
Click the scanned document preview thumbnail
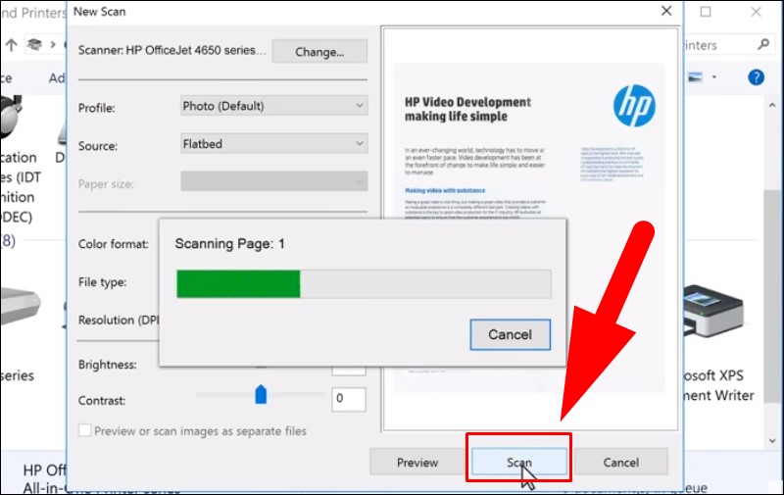[529, 228]
